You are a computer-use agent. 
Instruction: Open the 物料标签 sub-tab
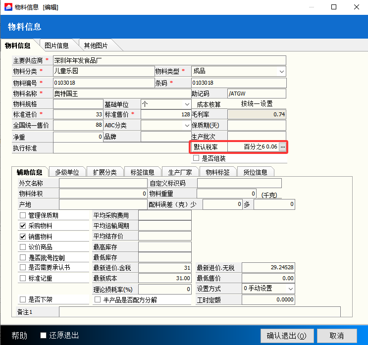pyautogui.click(x=218, y=172)
